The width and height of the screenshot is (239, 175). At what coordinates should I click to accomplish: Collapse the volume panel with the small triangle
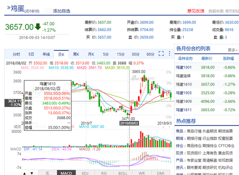(x=163, y=127)
